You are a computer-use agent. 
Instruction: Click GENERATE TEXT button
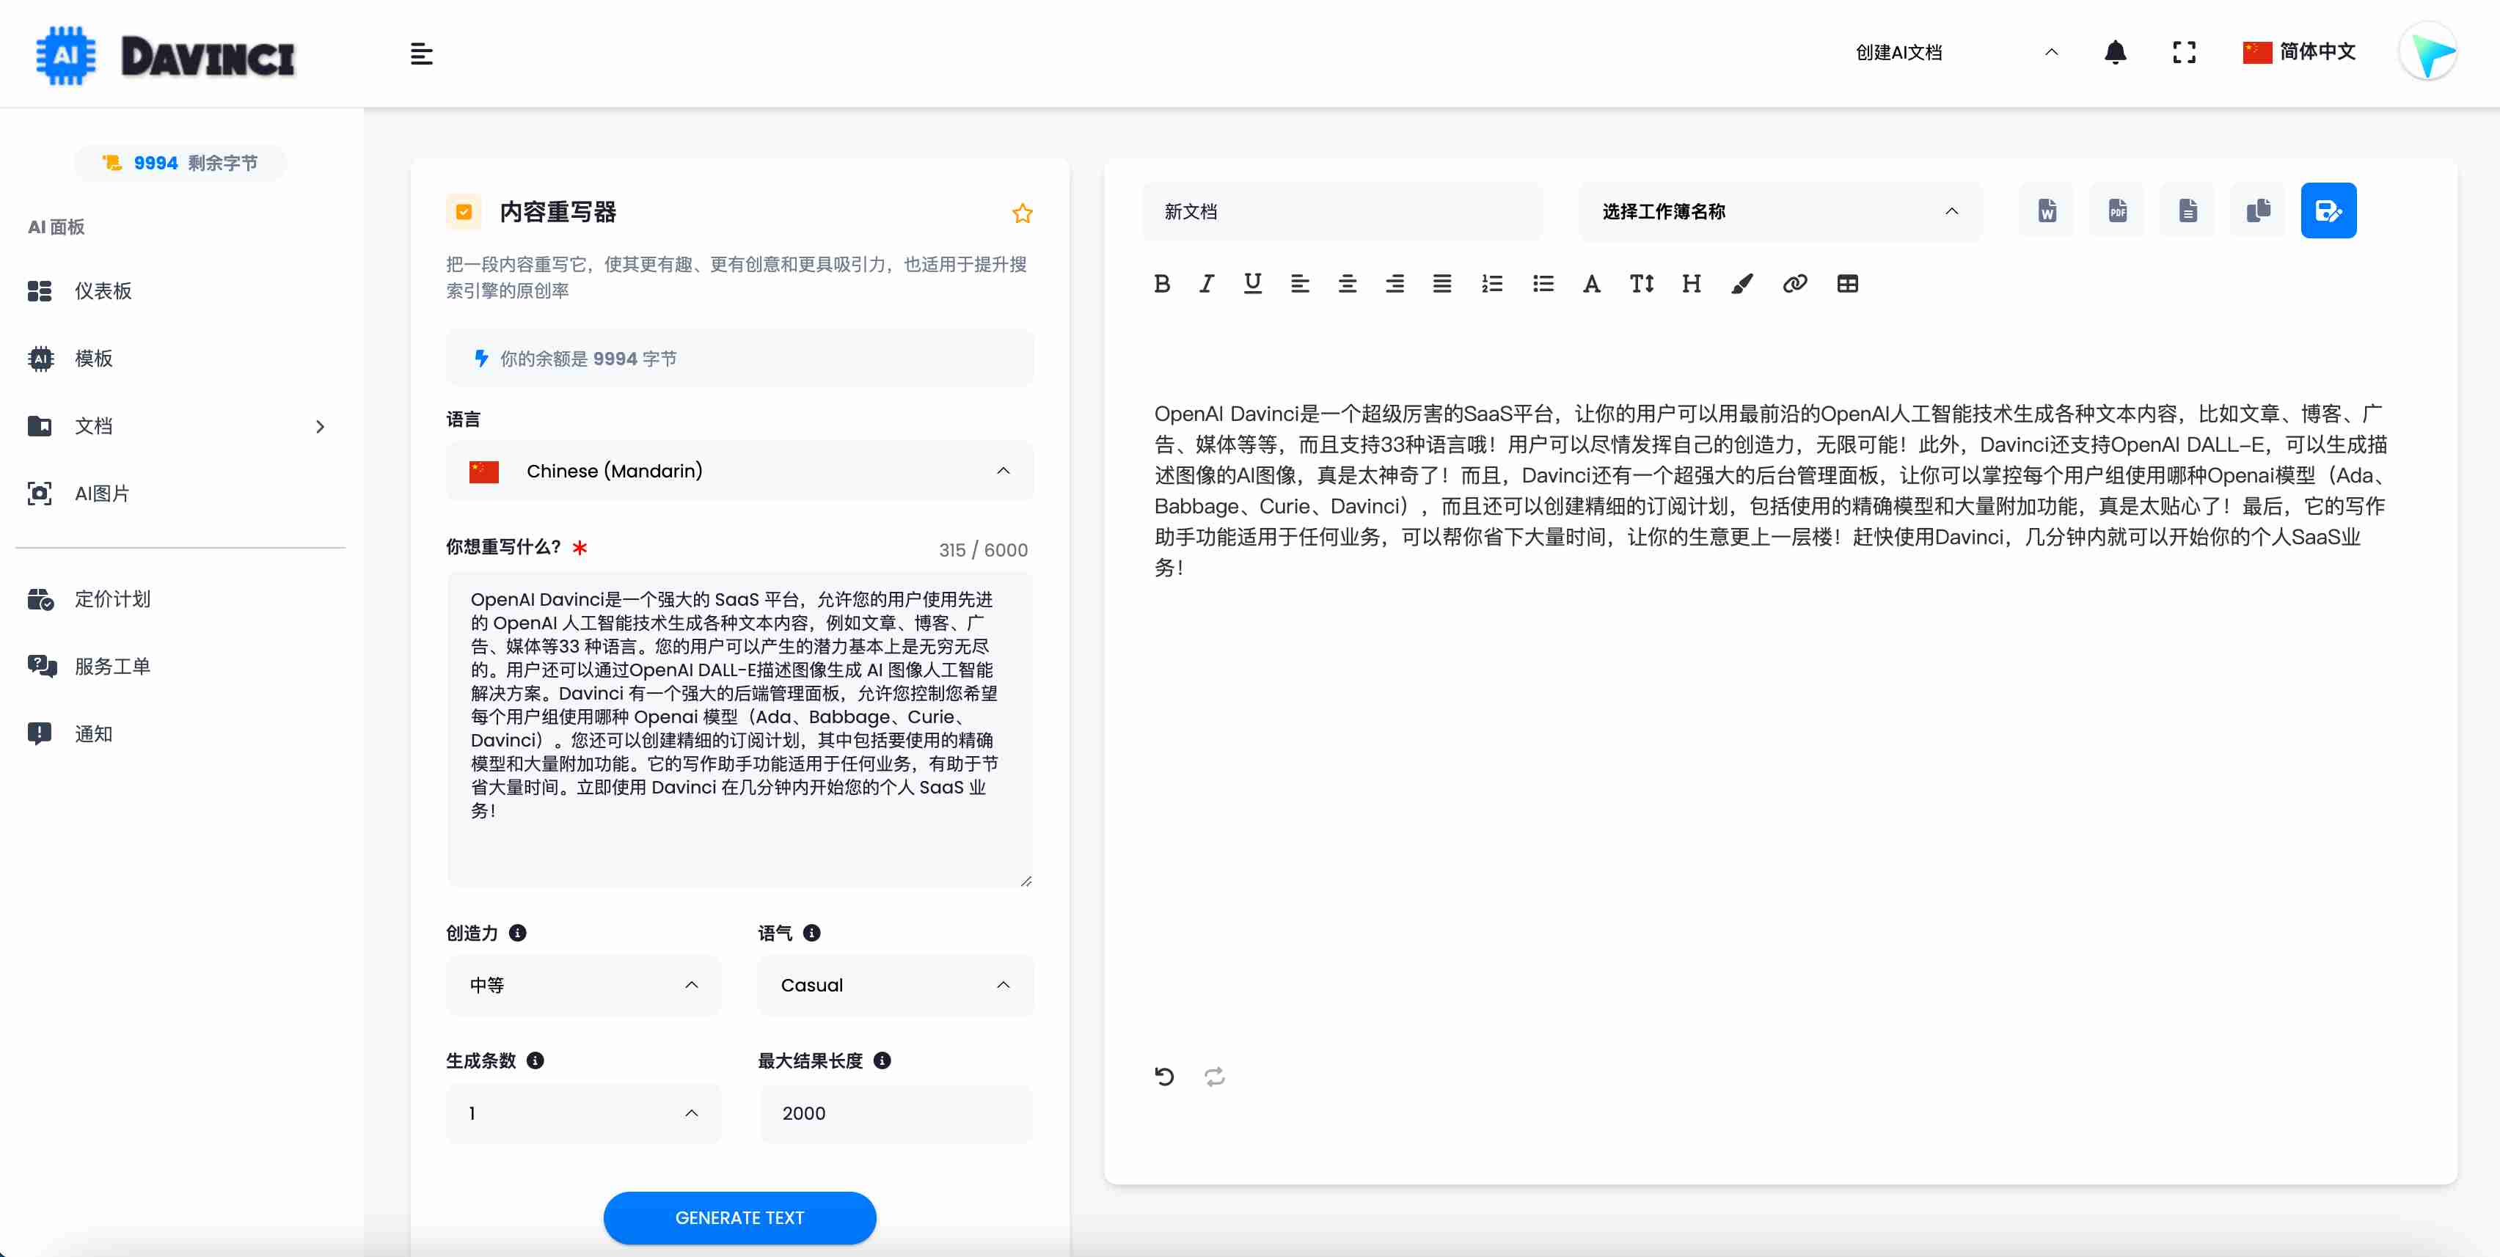coord(739,1217)
